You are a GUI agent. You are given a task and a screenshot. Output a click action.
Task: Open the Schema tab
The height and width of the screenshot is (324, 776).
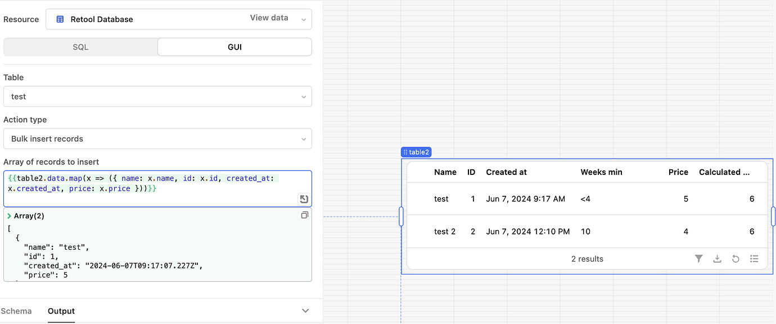(16, 311)
